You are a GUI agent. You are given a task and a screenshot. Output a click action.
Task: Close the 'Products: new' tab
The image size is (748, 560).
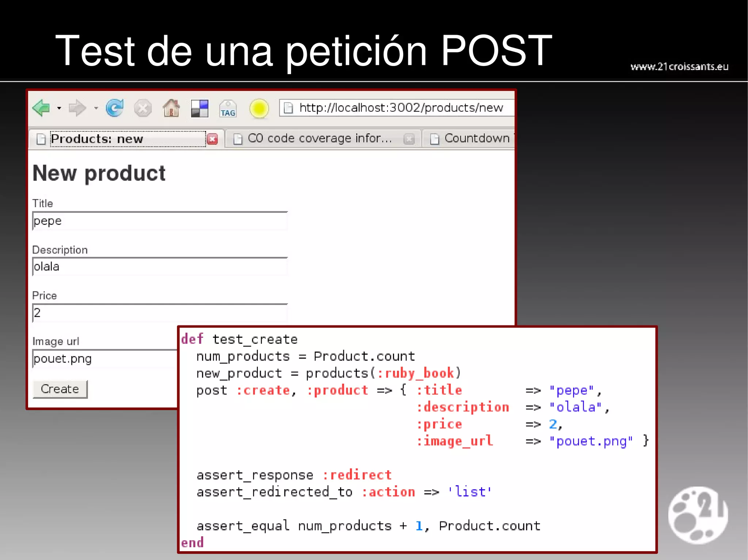coord(212,139)
